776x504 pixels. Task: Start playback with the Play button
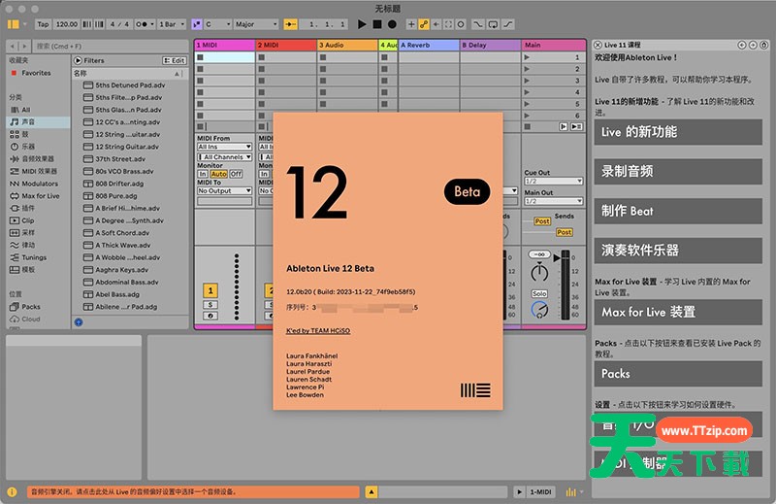(362, 23)
